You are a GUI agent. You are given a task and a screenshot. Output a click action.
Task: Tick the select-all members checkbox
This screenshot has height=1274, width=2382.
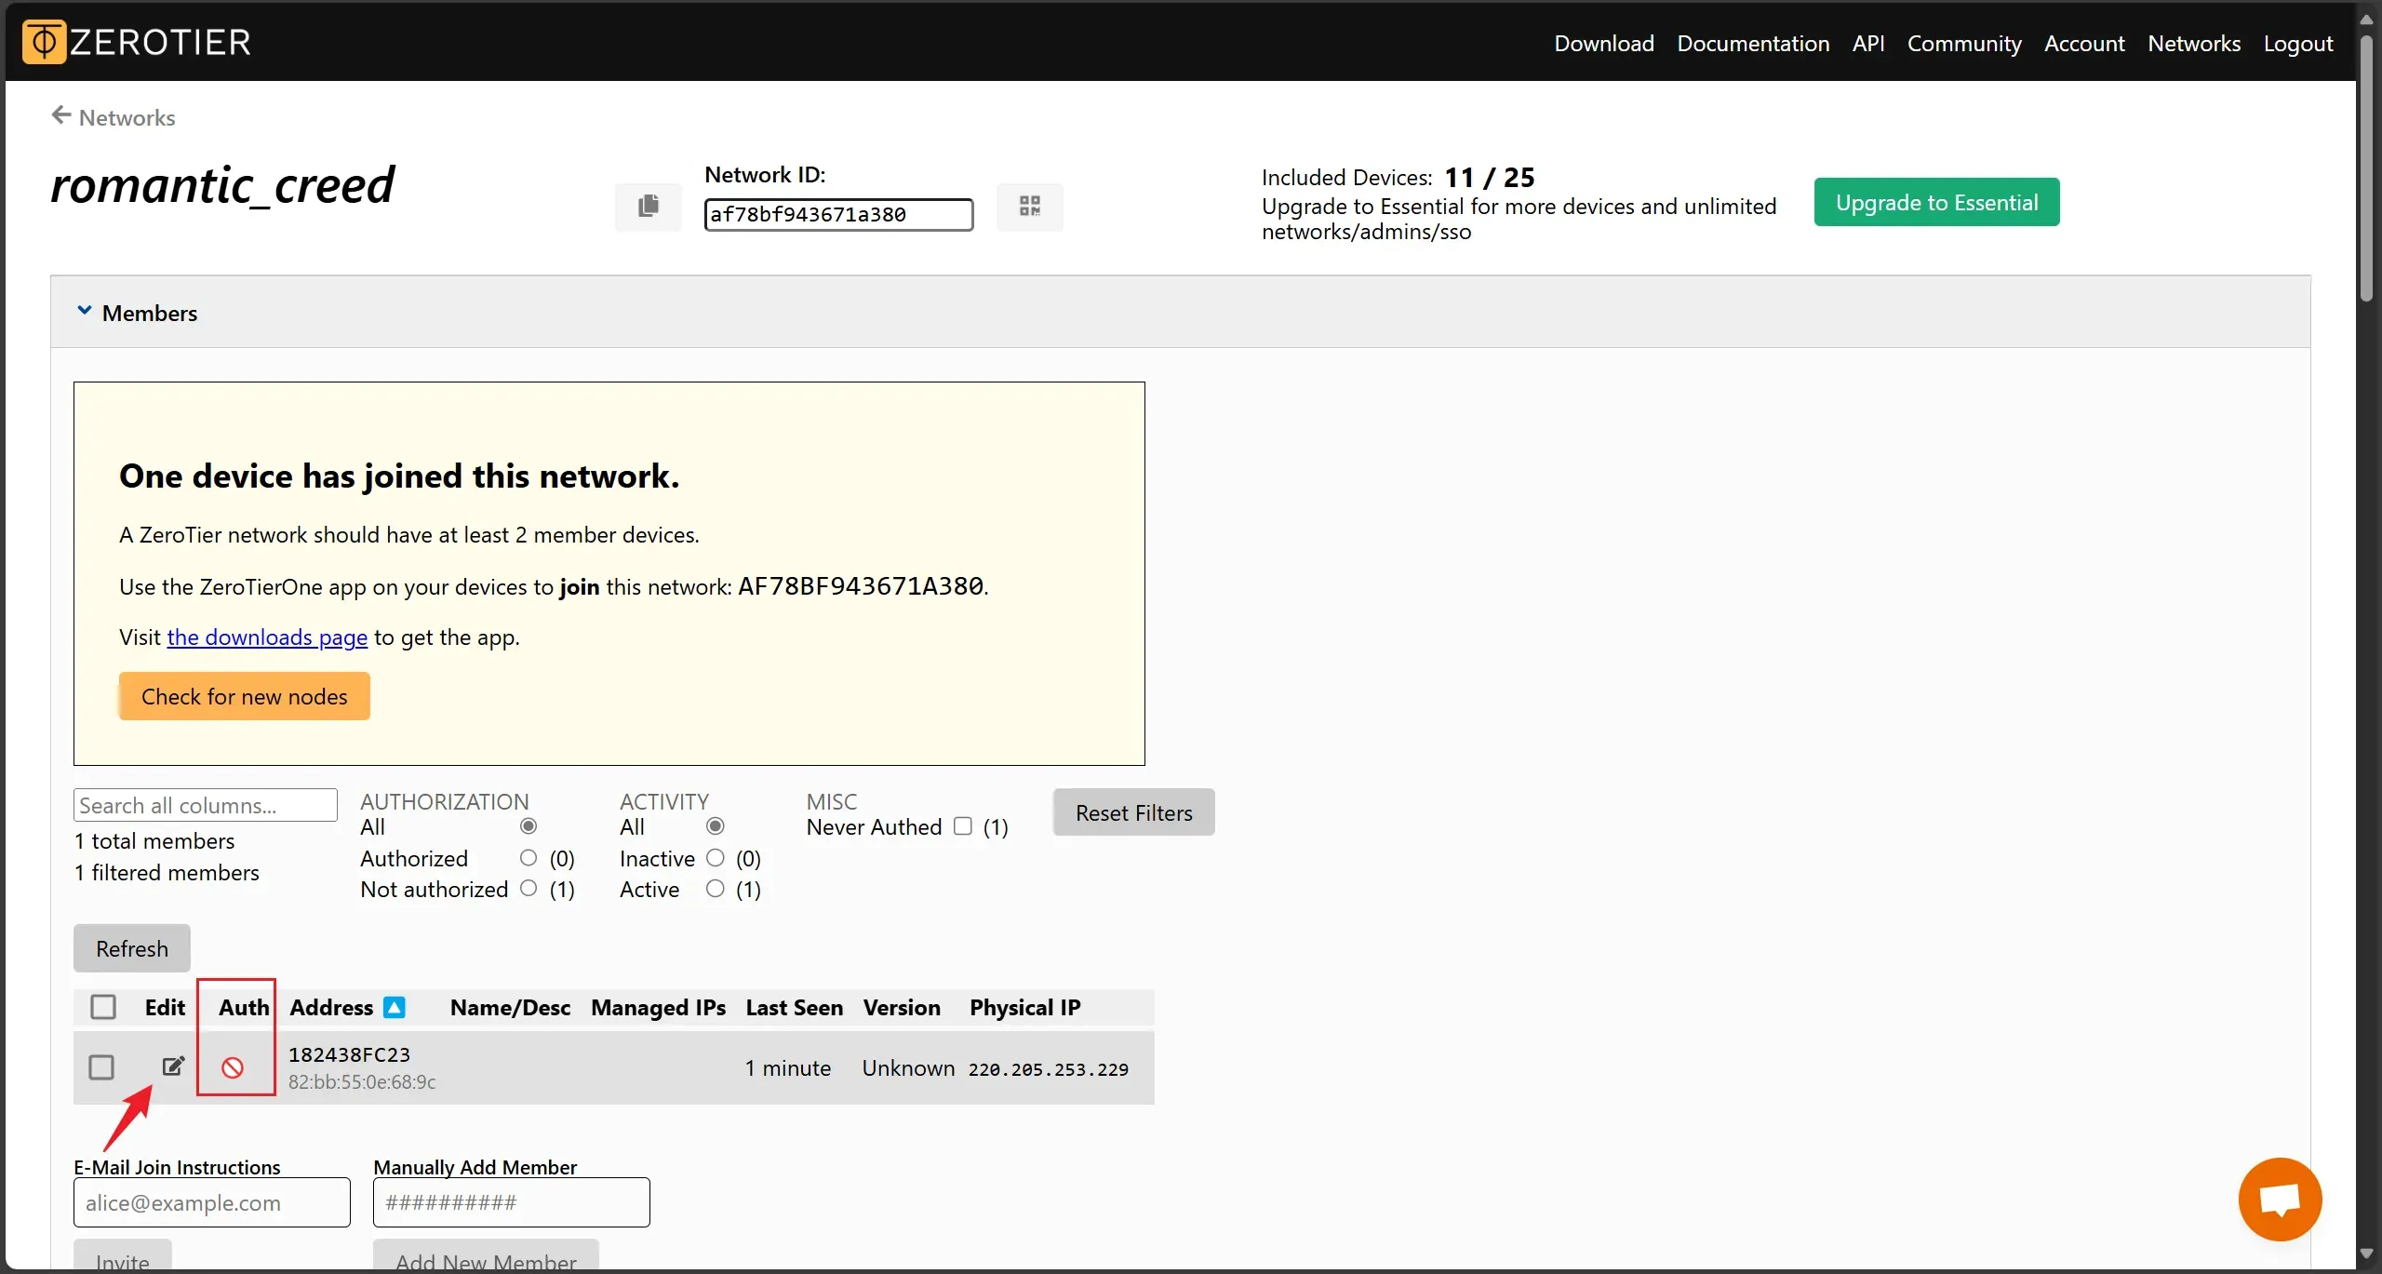tap(103, 1007)
